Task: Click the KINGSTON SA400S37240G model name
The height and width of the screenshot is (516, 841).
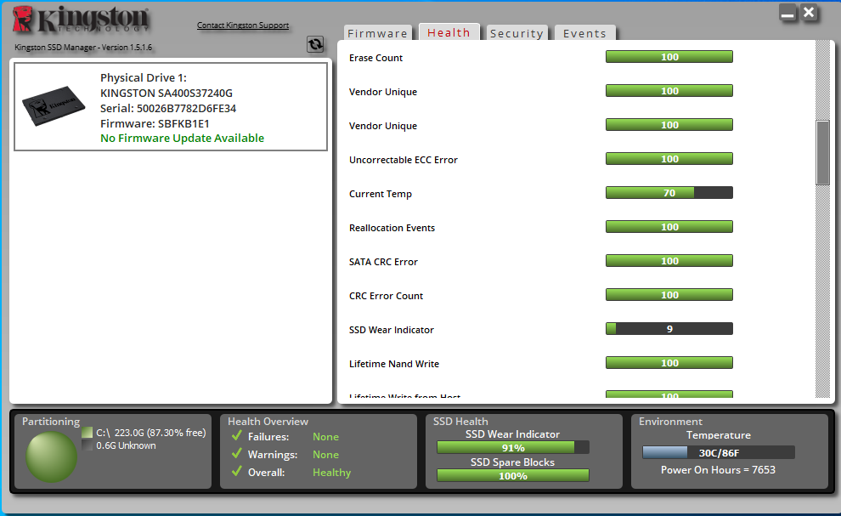Action: tap(167, 93)
